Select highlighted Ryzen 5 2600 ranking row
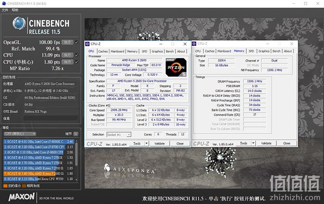This screenshot has width=324, height=204. click(x=39, y=174)
